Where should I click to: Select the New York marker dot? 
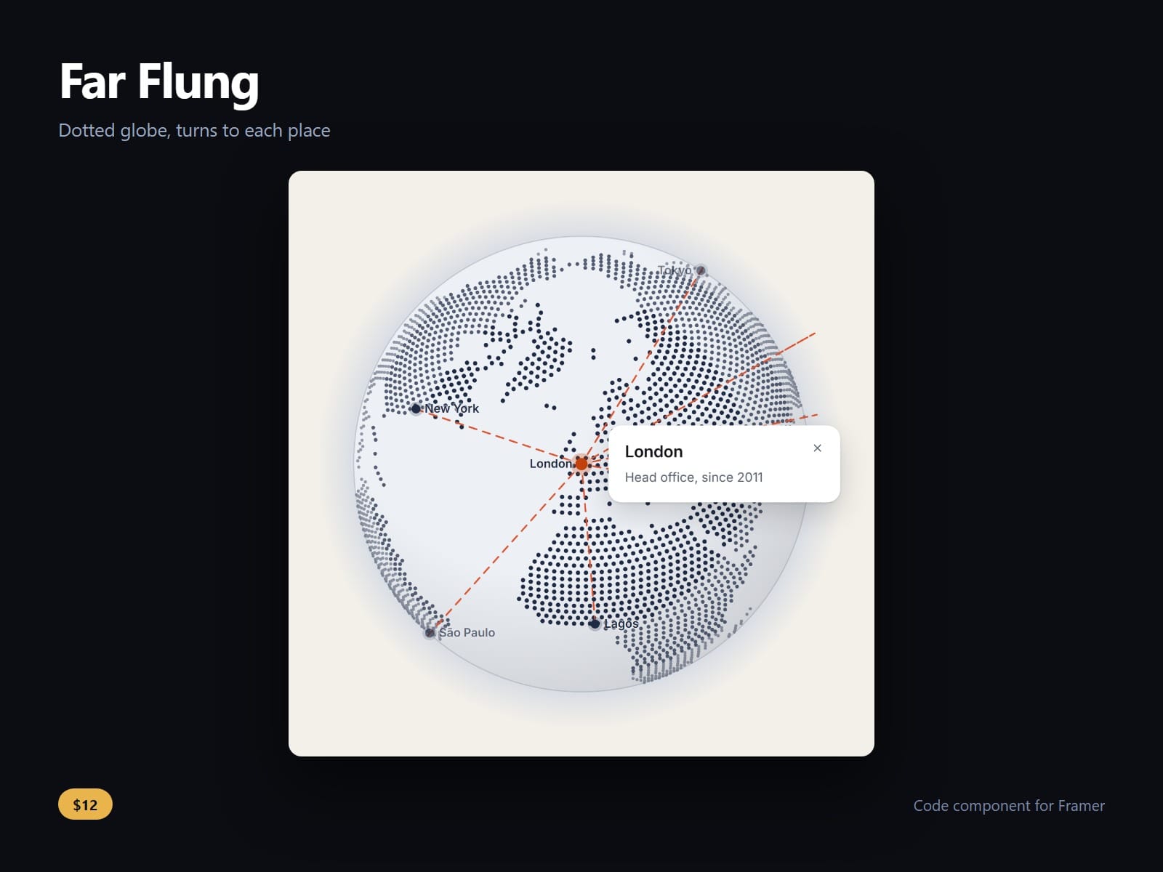click(x=416, y=409)
